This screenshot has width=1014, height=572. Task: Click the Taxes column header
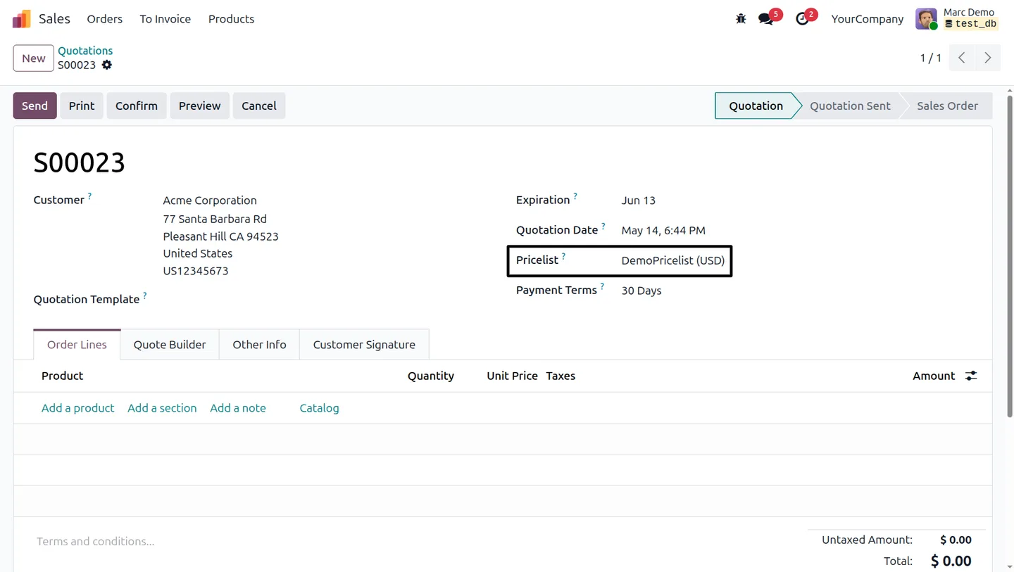[x=561, y=376]
